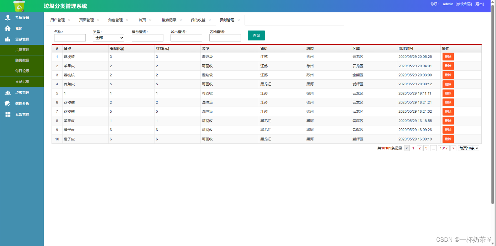Click the 垃圾管理 group icon in sidebar
This screenshot has height=246, width=496.
8,92
